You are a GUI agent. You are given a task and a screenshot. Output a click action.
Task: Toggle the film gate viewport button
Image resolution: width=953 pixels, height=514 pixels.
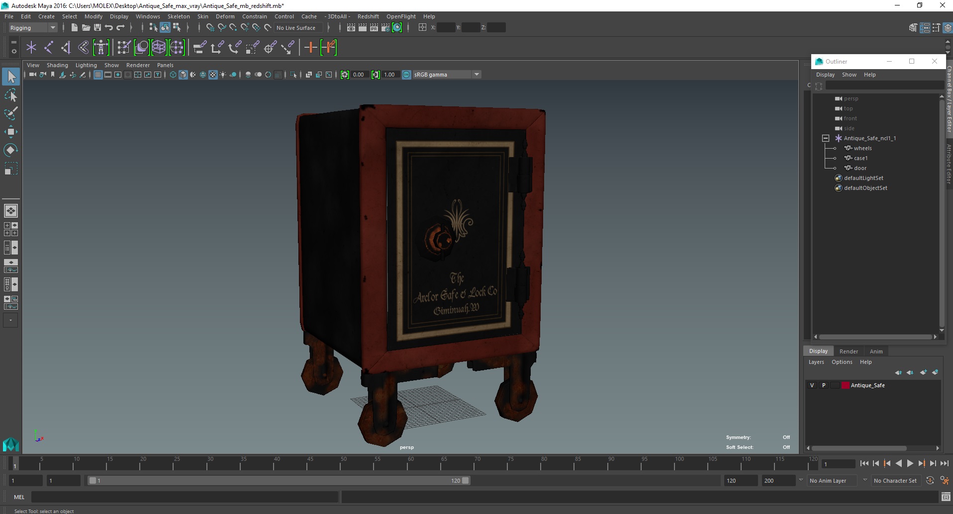coord(108,75)
